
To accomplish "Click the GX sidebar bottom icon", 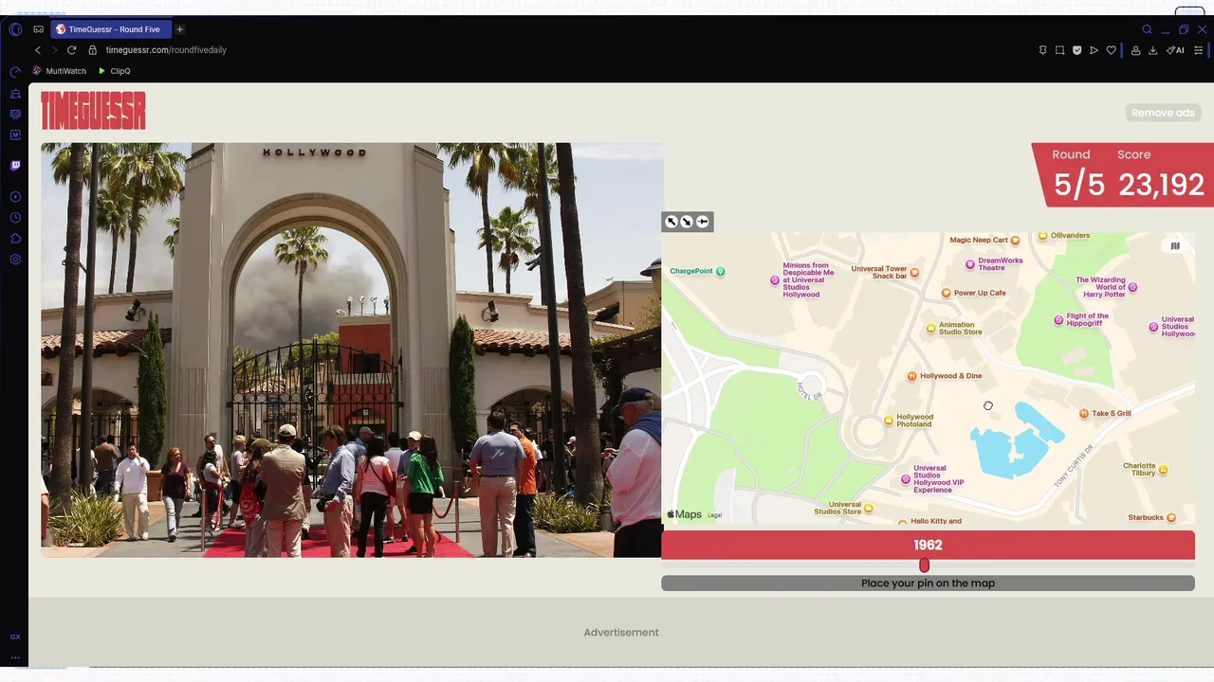I will coord(15,637).
